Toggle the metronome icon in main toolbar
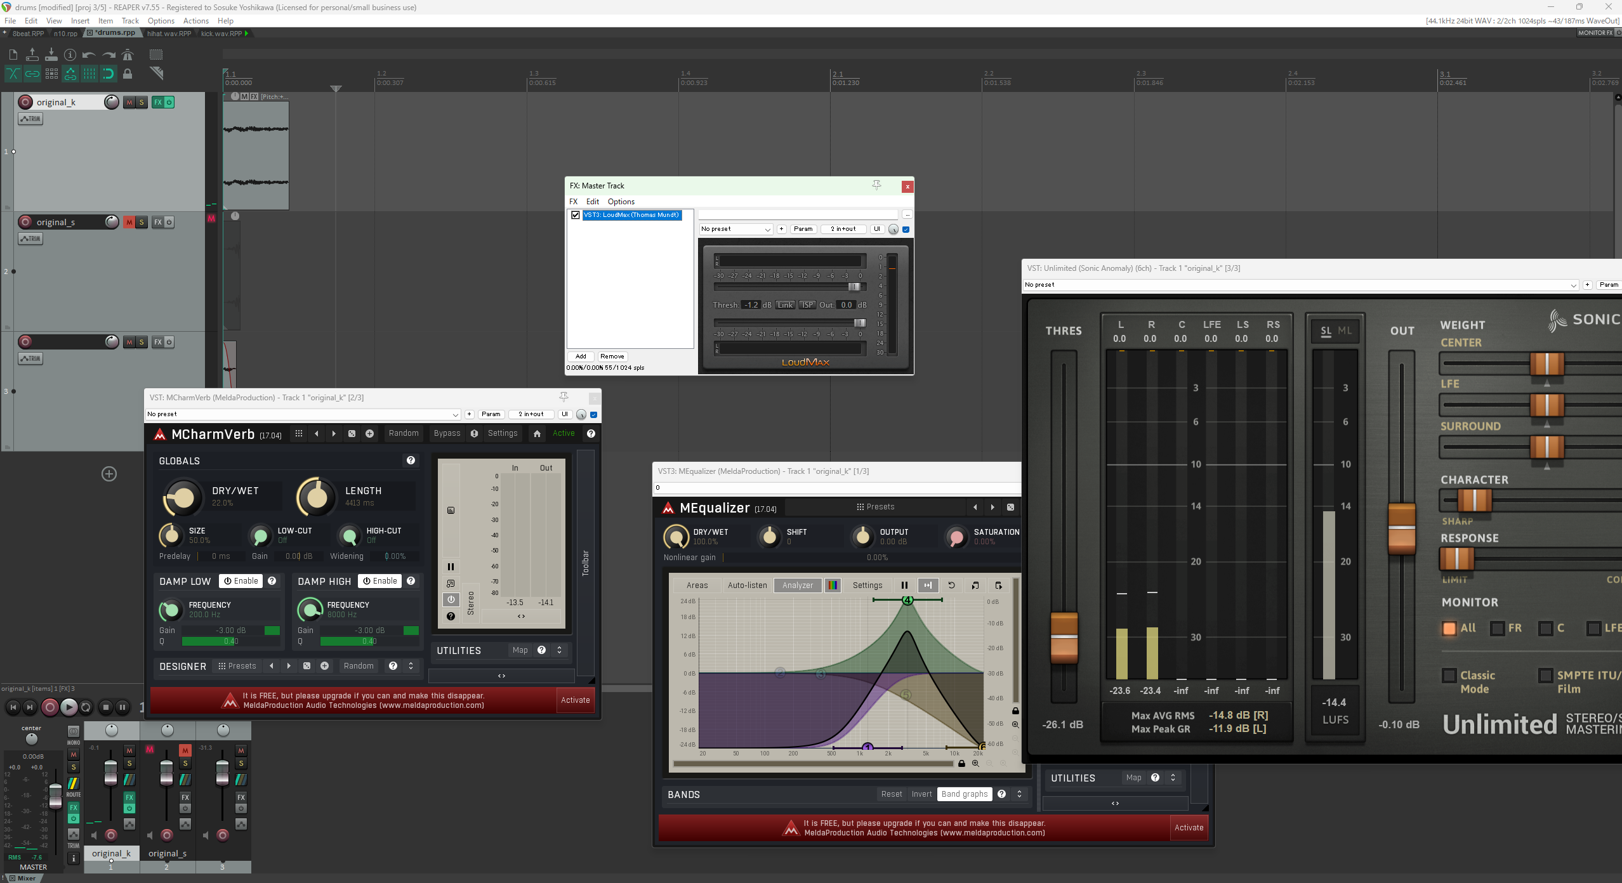Image resolution: width=1622 pixels, height=883 pixels. tap(128, 55)
